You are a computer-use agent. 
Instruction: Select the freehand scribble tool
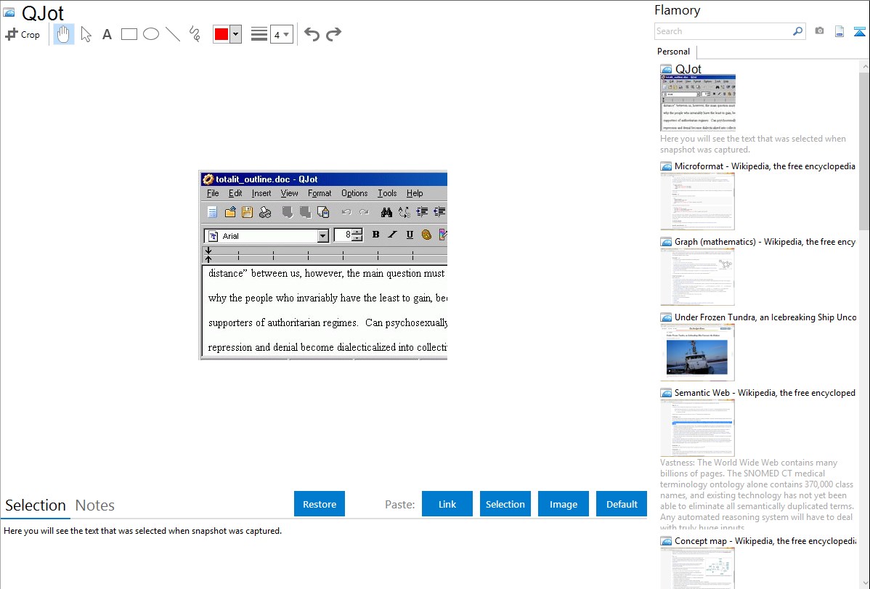[195, 34]
